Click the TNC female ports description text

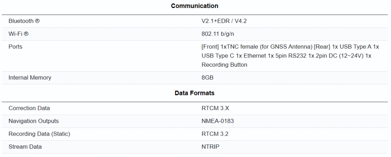290,46
